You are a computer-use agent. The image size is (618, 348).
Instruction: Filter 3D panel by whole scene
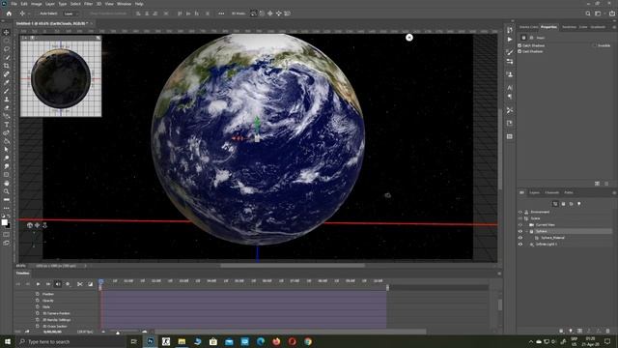click(555, 204)
